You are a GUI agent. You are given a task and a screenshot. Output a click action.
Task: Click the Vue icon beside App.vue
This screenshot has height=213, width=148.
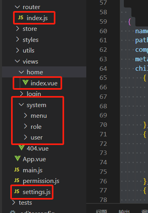click(x=17, y=158)
